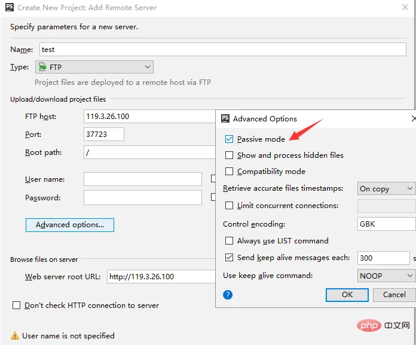The image size is (416, 345).
Task: Enable Limit concurrent connections checkbox
Action: coord(229,206)
